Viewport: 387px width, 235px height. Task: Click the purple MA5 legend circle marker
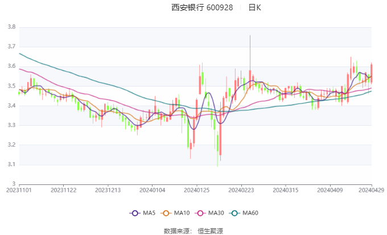[x=135, y=213]
